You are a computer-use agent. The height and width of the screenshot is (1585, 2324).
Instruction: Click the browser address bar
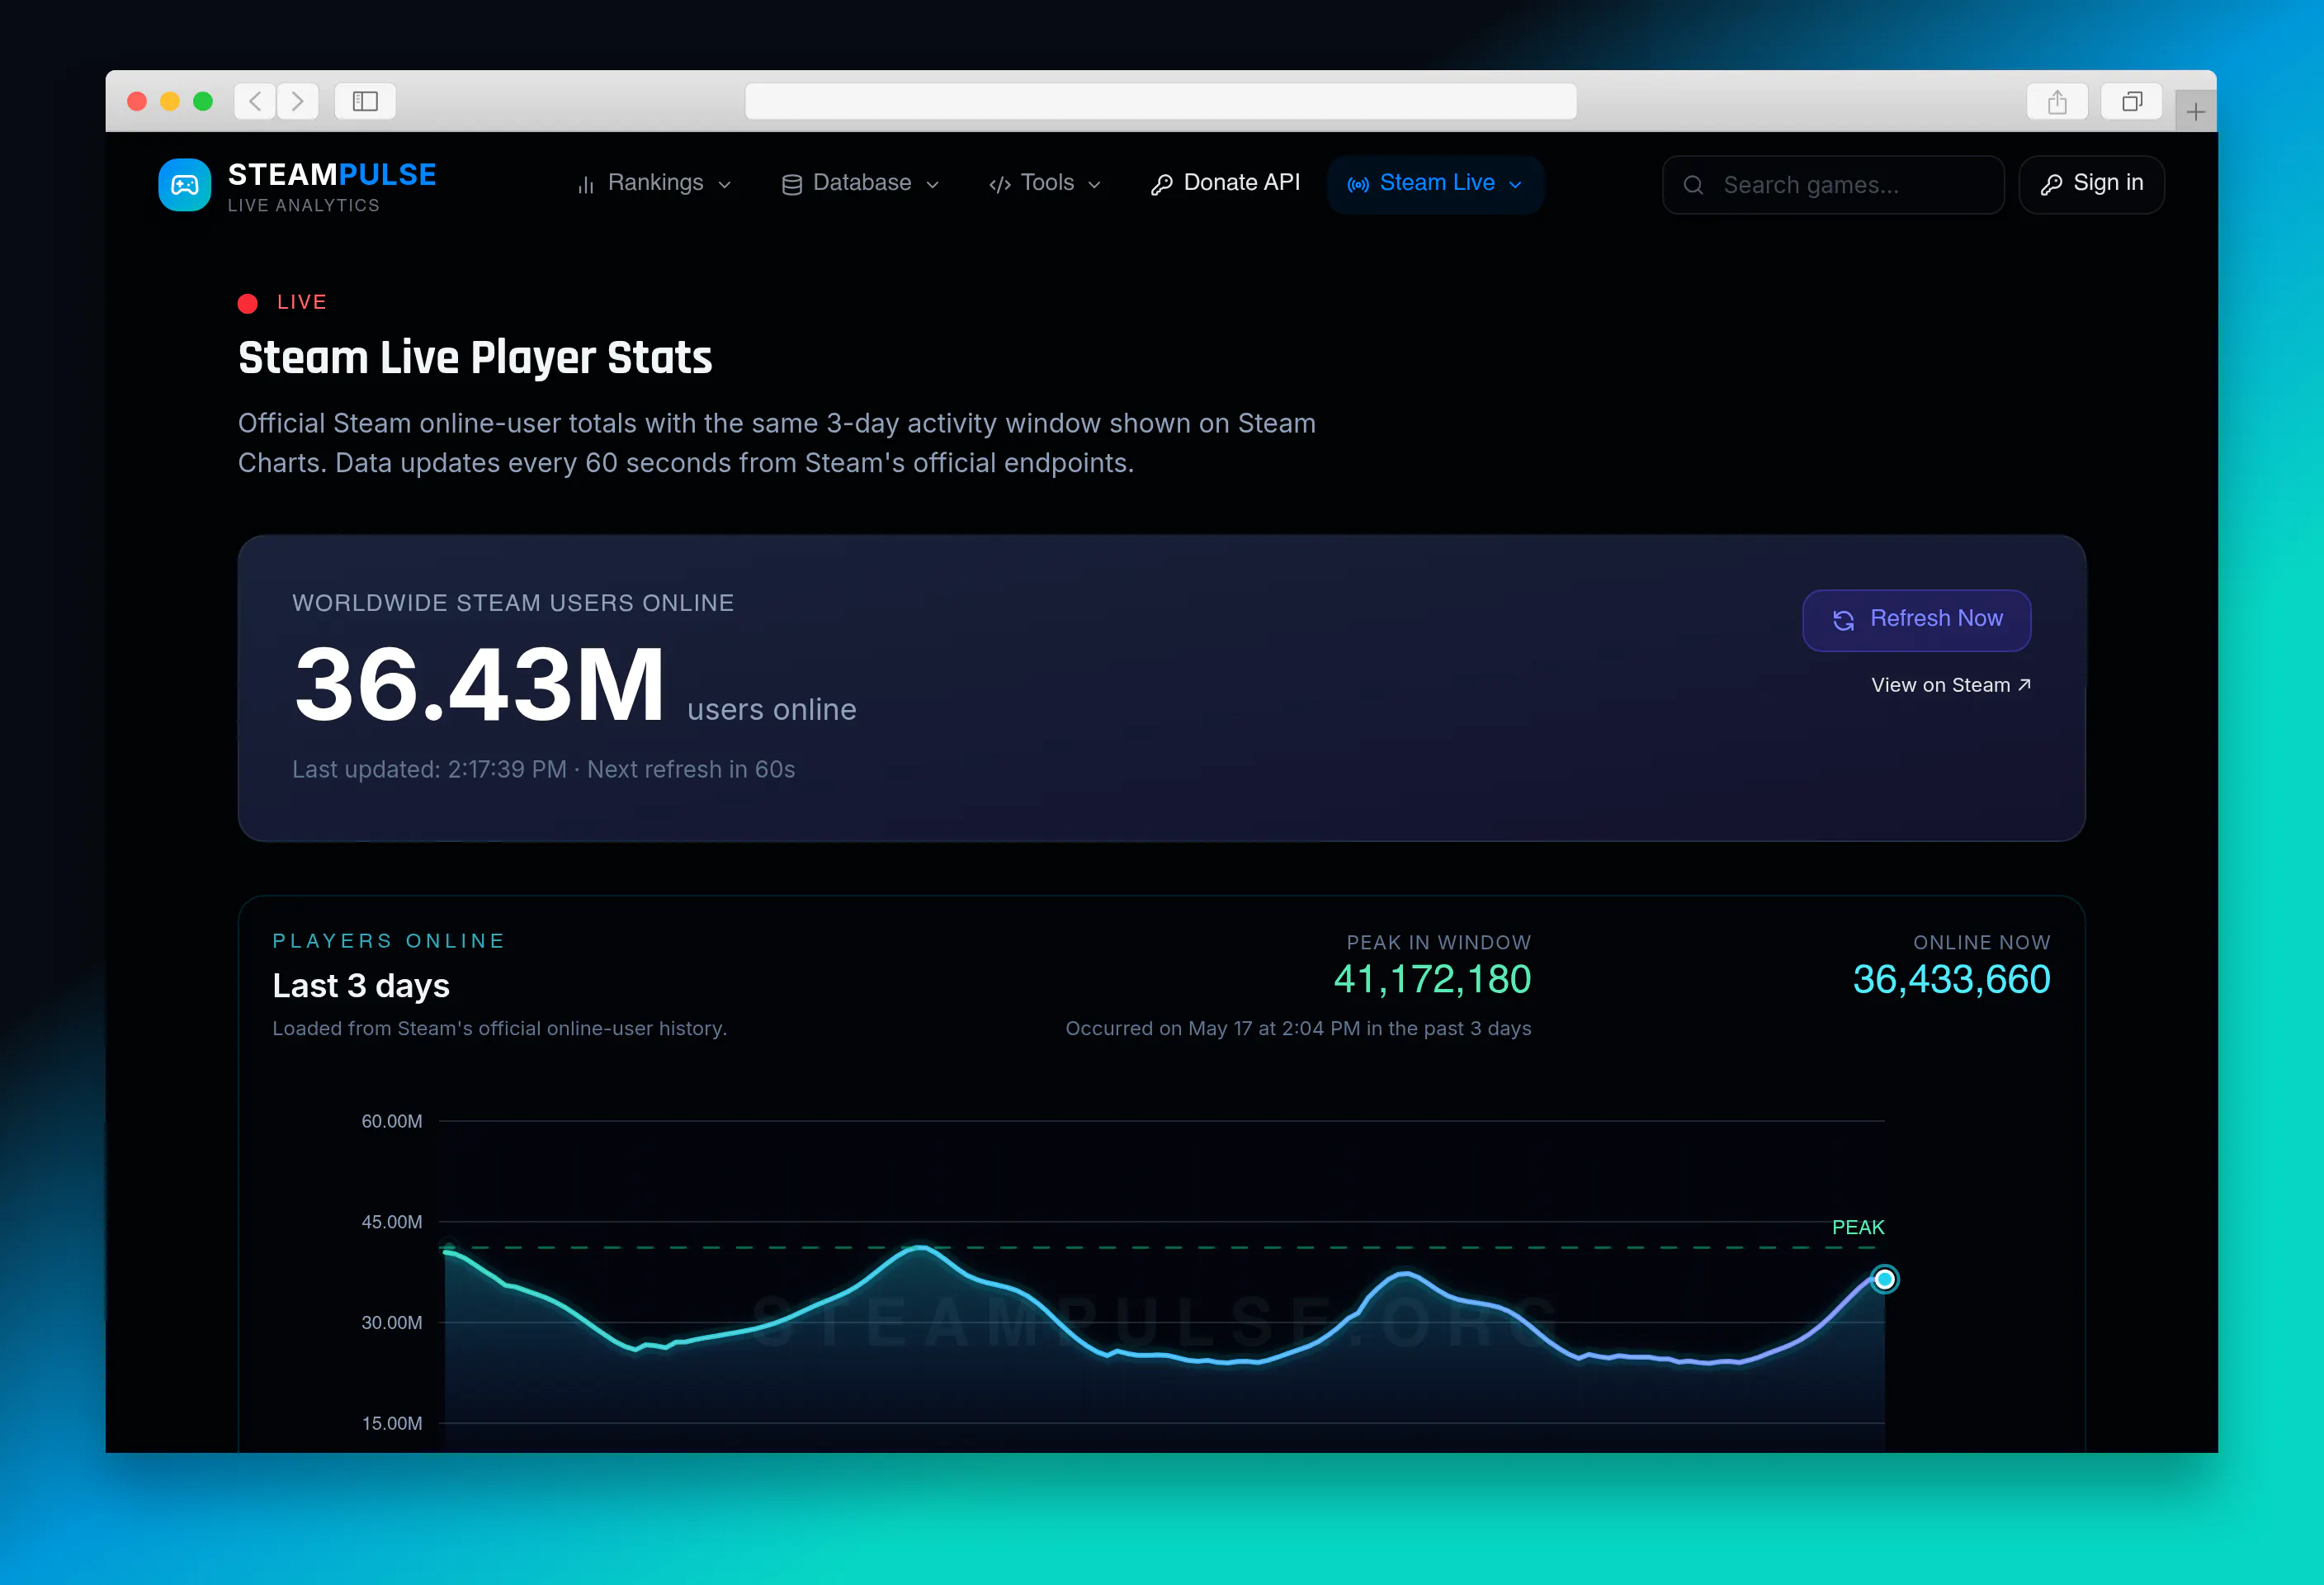pos(1160,101)
